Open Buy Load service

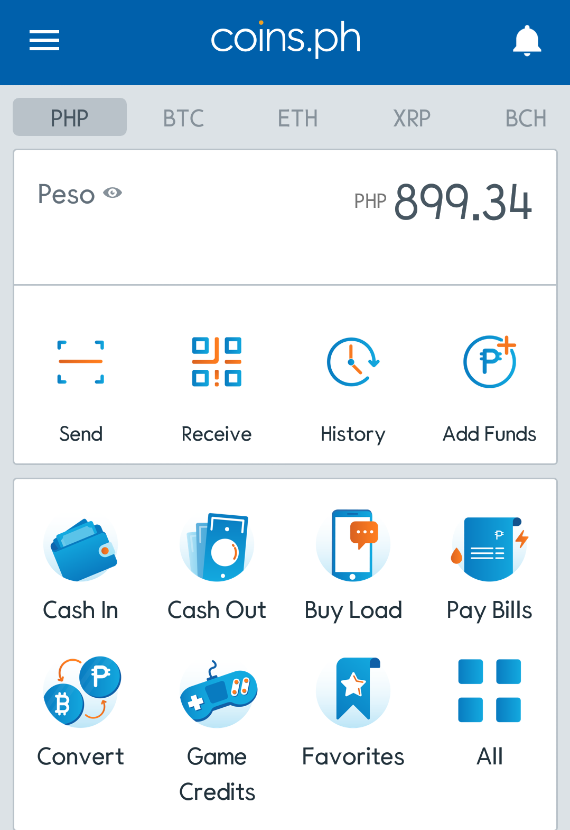click(353, 545)
